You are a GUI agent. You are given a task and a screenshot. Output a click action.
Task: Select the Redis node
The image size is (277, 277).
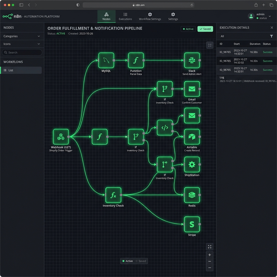click(x=192, y=195)
